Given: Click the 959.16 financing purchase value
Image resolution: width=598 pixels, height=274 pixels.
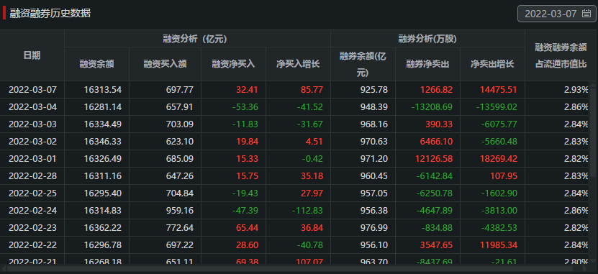Looking at the screenshot, I should tap(180, 211).
